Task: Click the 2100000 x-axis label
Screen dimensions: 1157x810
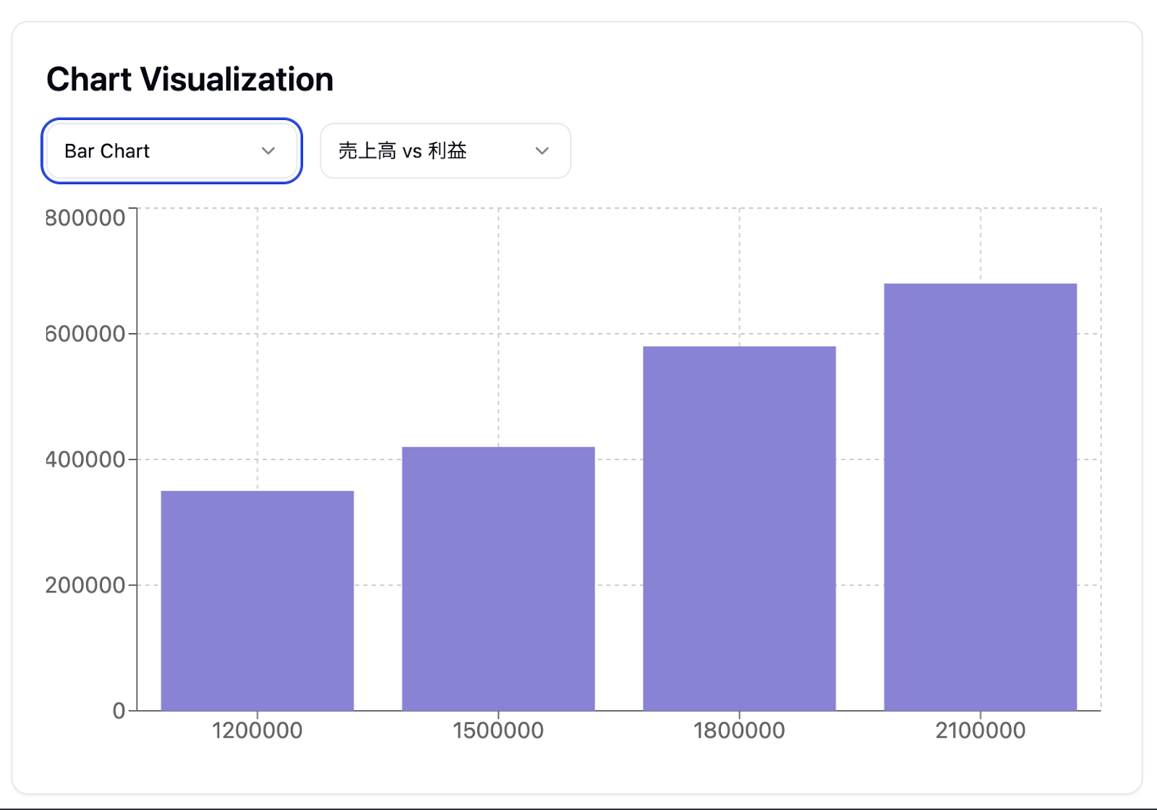Action: (981, 731)
